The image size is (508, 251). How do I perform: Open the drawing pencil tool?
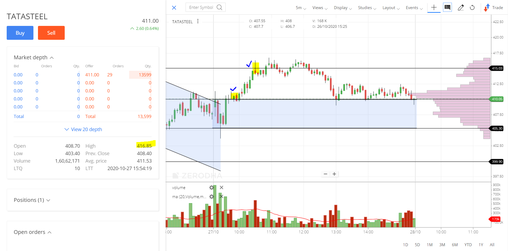point(461,7)
